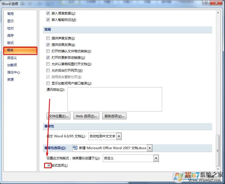Enable 显示加载项用户接口错误 checkbox
225x184 pixels.
tap(48, 83)
